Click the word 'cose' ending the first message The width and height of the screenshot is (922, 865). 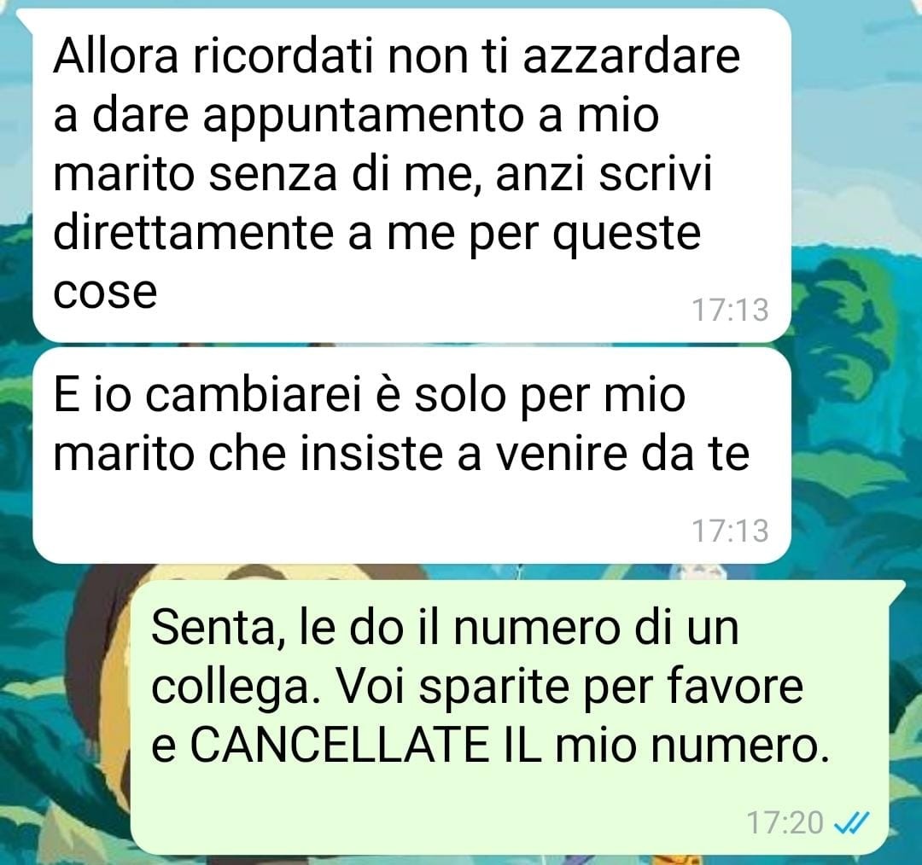(105, 292)
